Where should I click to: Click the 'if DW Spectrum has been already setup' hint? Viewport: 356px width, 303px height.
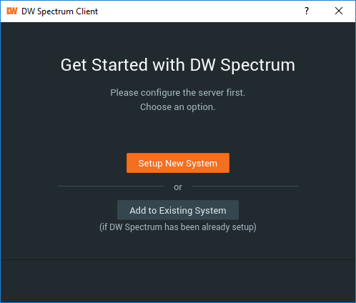point(178,227)
